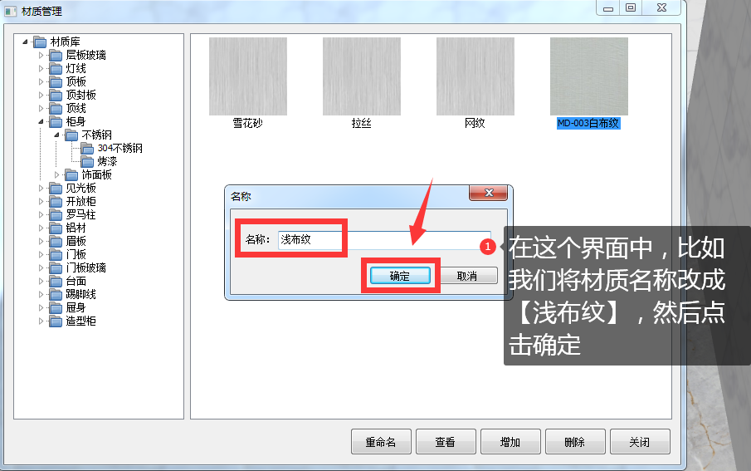Screen dimensions: 751x471
Task: Select the 304不锈钢 tree label
Action: coord(120,149)
